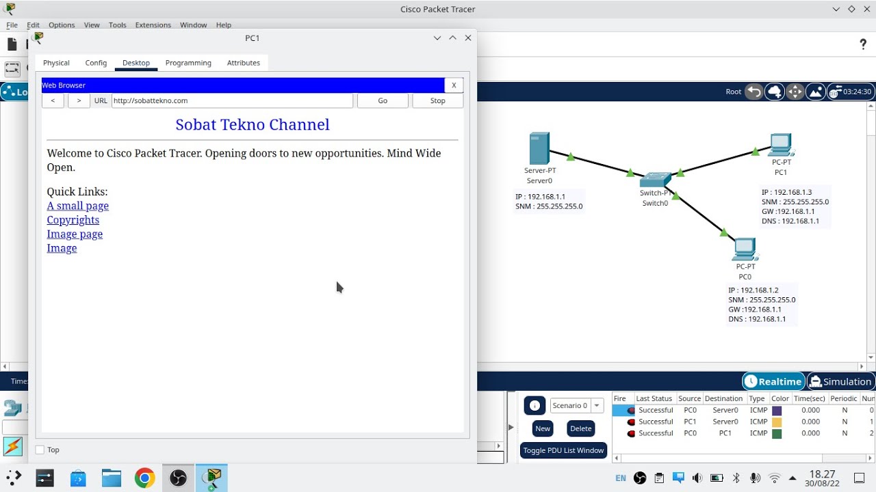Click the browser back button
This screenshot has width=876, height=492.
click(x=53, y=100)
